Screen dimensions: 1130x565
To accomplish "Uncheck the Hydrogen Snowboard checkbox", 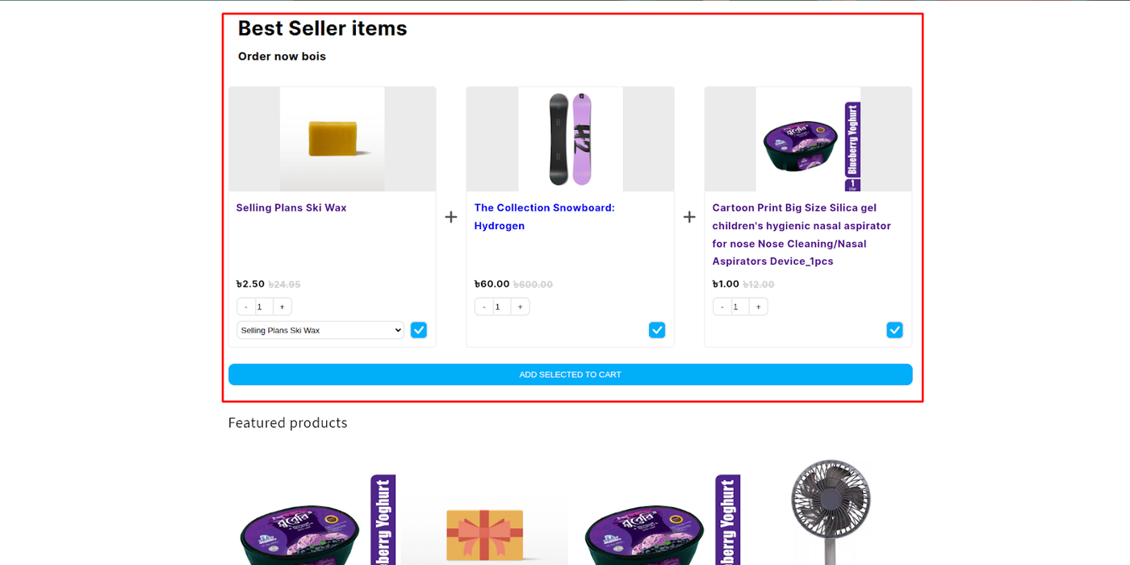I will point(657,330).
